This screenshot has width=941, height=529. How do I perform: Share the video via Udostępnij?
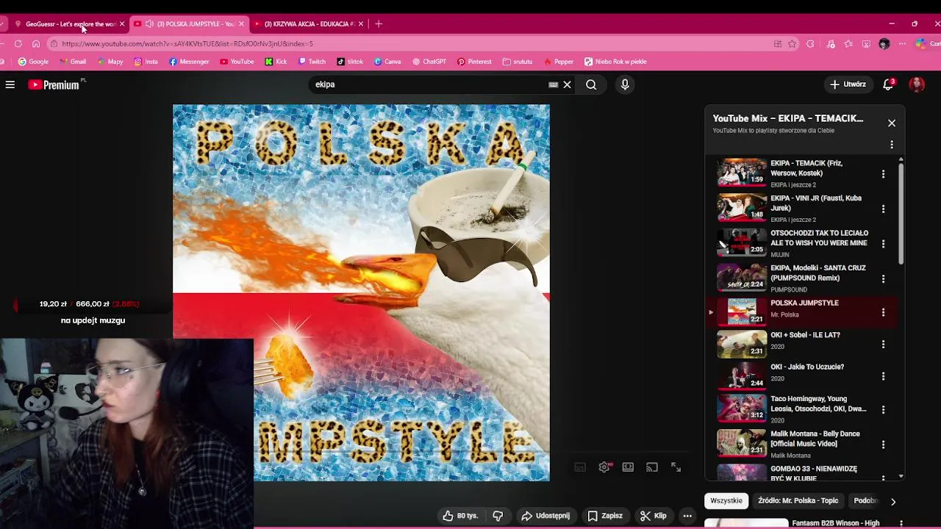pyautogui.click(x=545, y=516)
